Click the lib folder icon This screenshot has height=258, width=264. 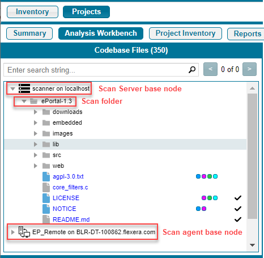46,144
